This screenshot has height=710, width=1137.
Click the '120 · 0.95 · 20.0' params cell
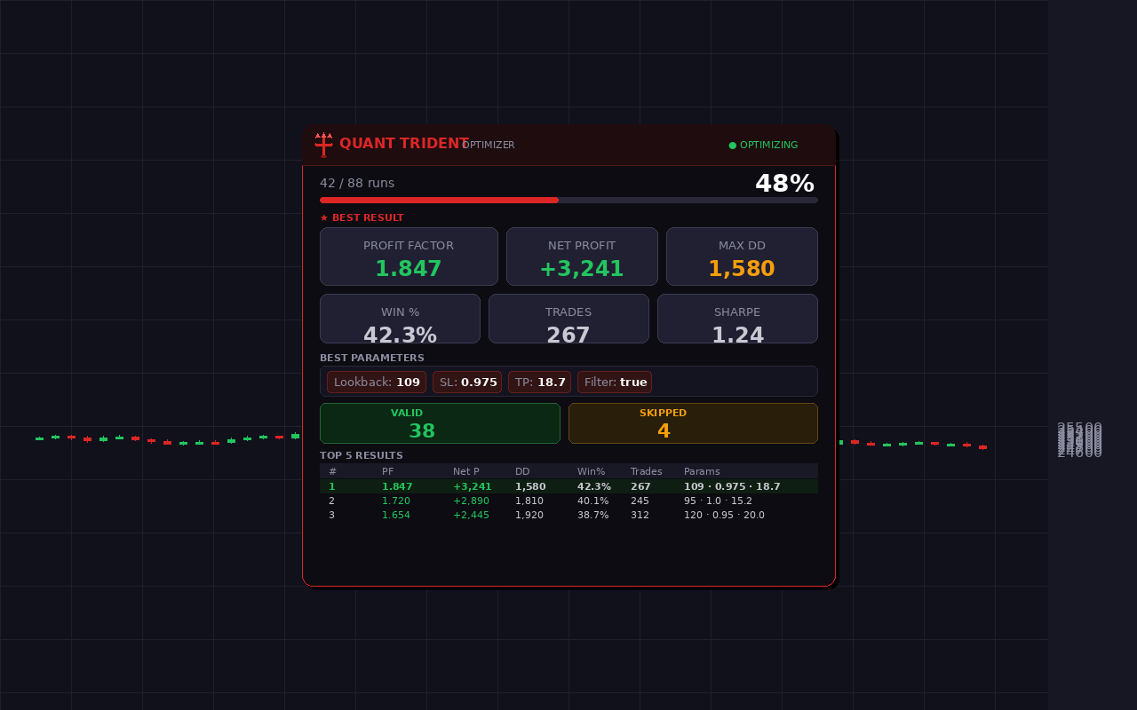pyautogui.click(x=724, y=515)
